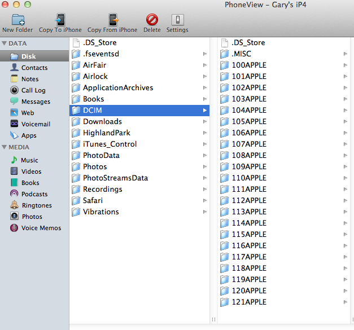Select the .DS_Store file in the middle column
Image resolution: width=354 pixels, height=330 pixels.
139,43
